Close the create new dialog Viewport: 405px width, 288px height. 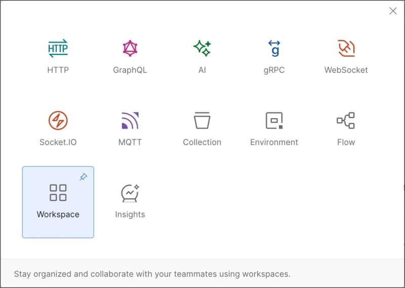(x=393, y=11)
